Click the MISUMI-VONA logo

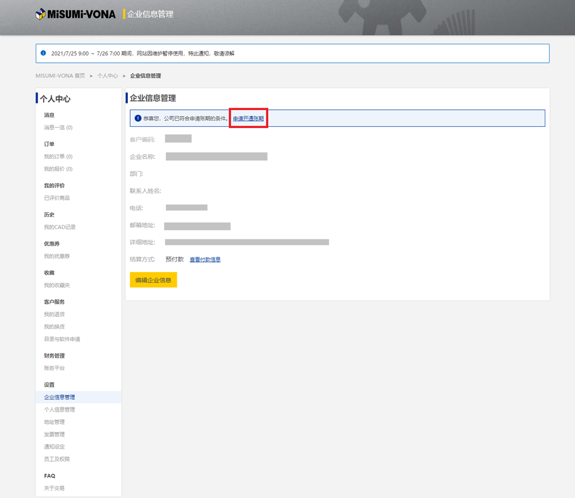(76, 14)
